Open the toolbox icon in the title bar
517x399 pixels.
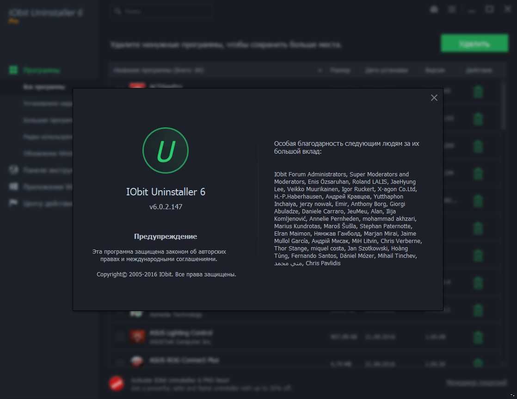point(434,9)
